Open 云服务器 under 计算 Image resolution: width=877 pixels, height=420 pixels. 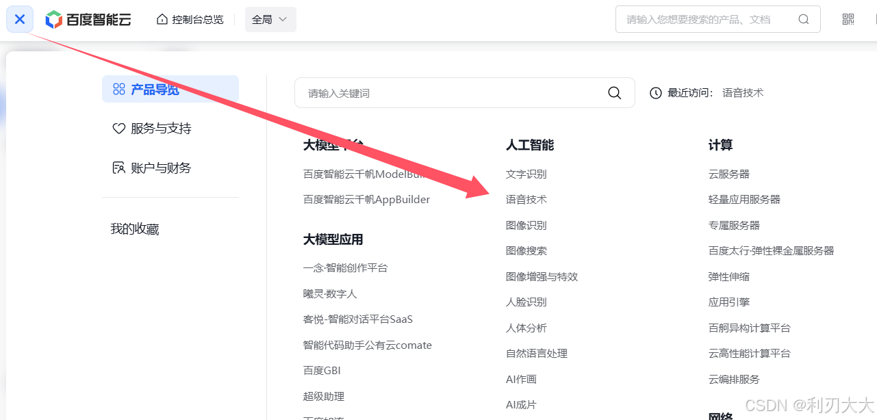(x=729, y=174)
